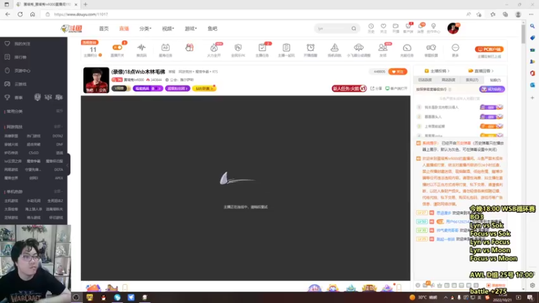Click the Outlook icon in Edge sidebar
This screenshot has width=539, height=303.
point(532,85)
